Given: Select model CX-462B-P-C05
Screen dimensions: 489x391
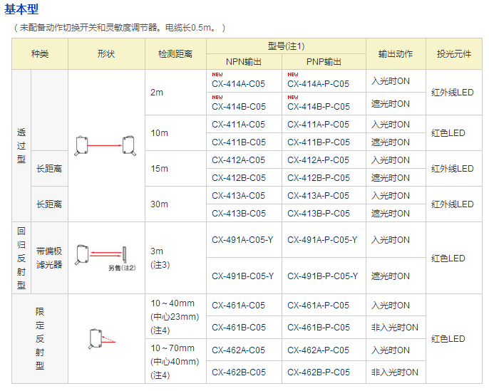Looking at the screenshot, I should click(318, 372).
